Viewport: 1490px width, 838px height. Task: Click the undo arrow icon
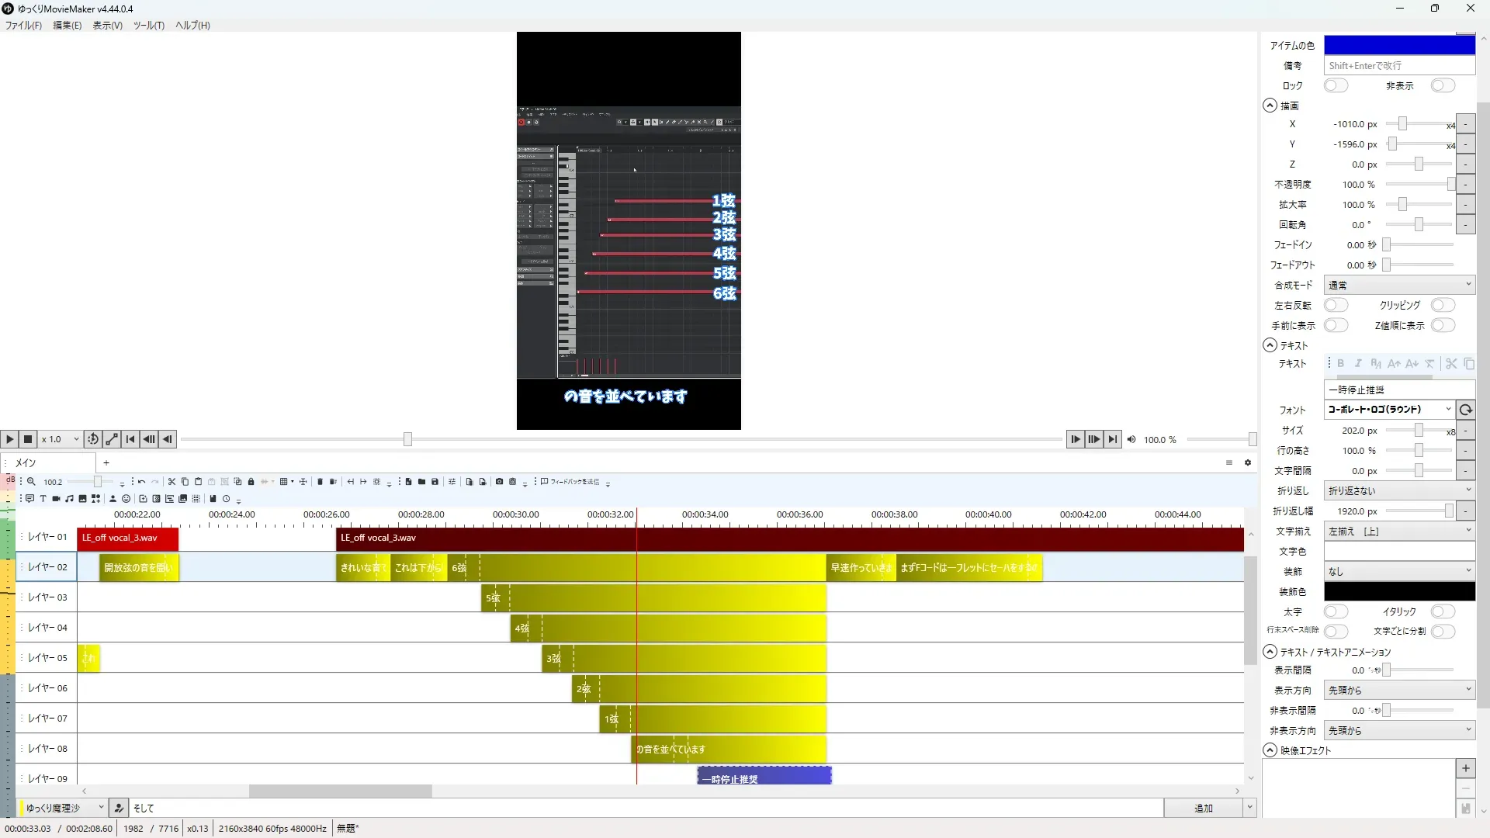141,482
